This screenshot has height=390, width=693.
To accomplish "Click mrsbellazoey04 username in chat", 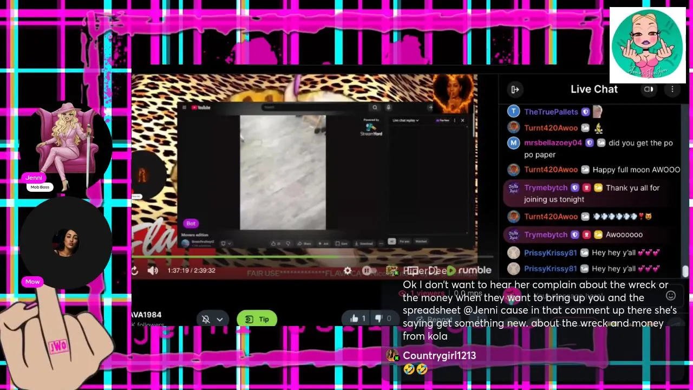I will [553, 143].
